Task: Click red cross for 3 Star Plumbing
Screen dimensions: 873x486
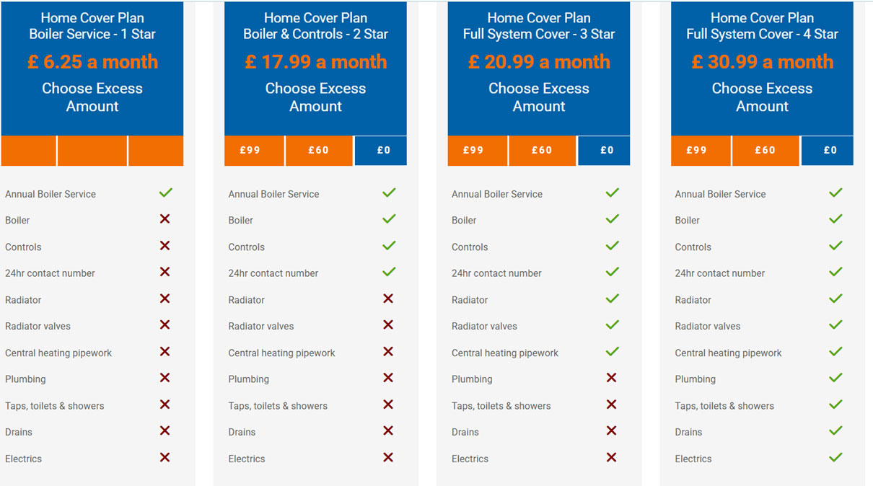Action: 612,378
